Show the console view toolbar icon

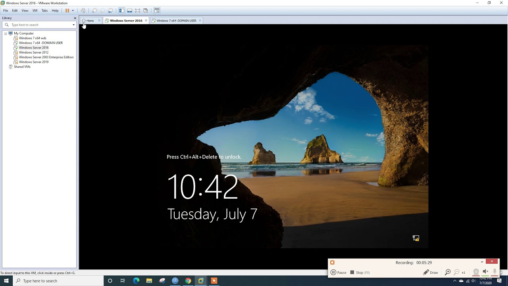click(157, 11)
